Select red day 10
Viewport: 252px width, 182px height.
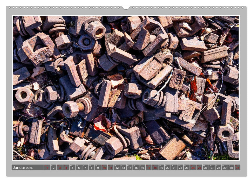(104, 168)
